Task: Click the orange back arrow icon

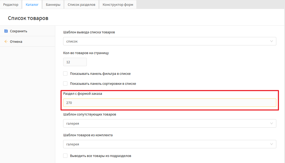Action: tap(6, 41)
